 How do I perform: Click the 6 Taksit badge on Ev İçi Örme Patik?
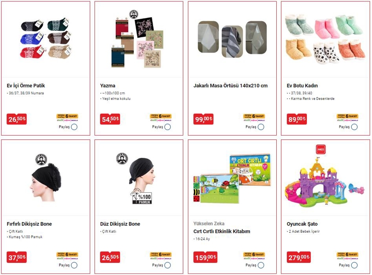click(67, 118)
